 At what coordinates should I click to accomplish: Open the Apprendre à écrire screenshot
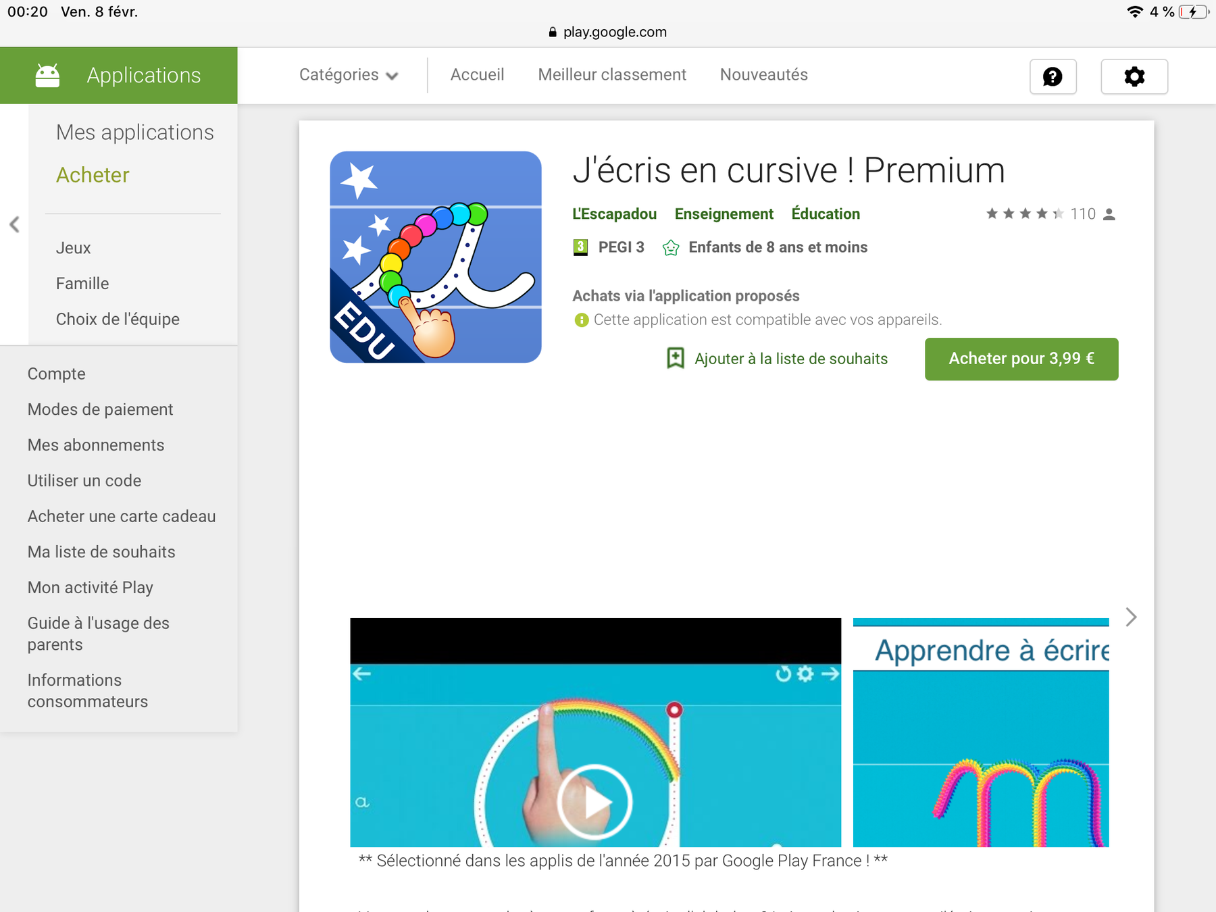coord(981,732)
